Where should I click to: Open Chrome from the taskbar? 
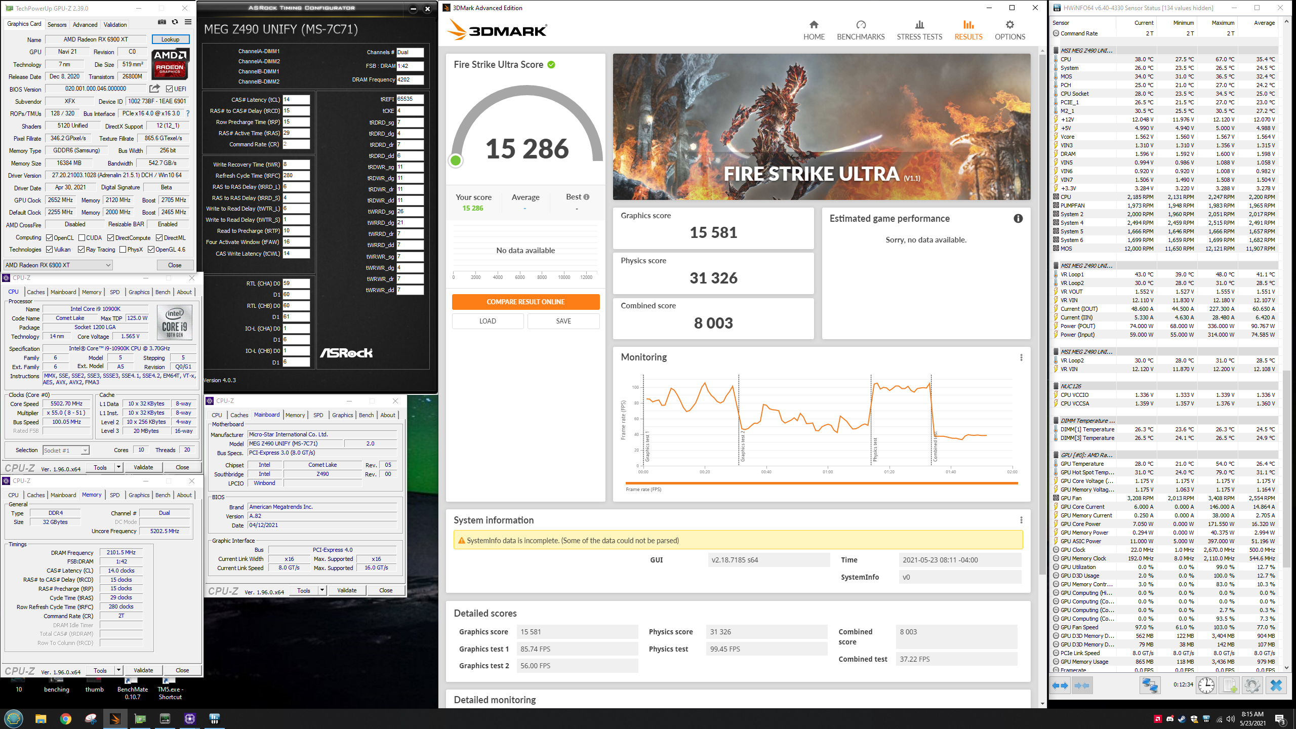click(66, 718)
